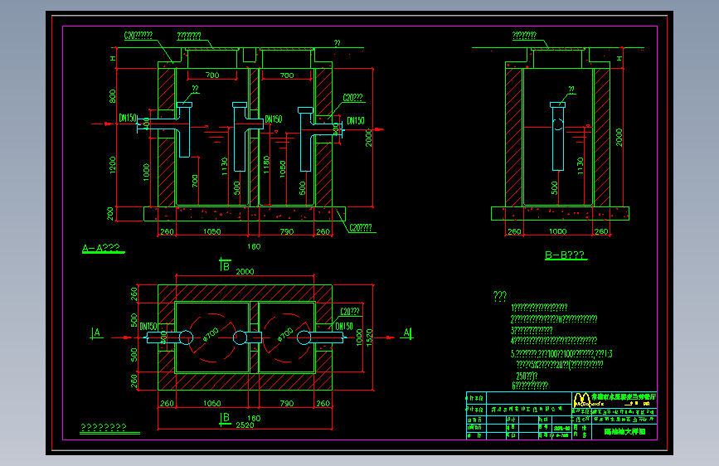Screen dimensions: 719x466
Task: Click the "C20?????" leader label at top-left of A-A
Action: tap(138, 36)
